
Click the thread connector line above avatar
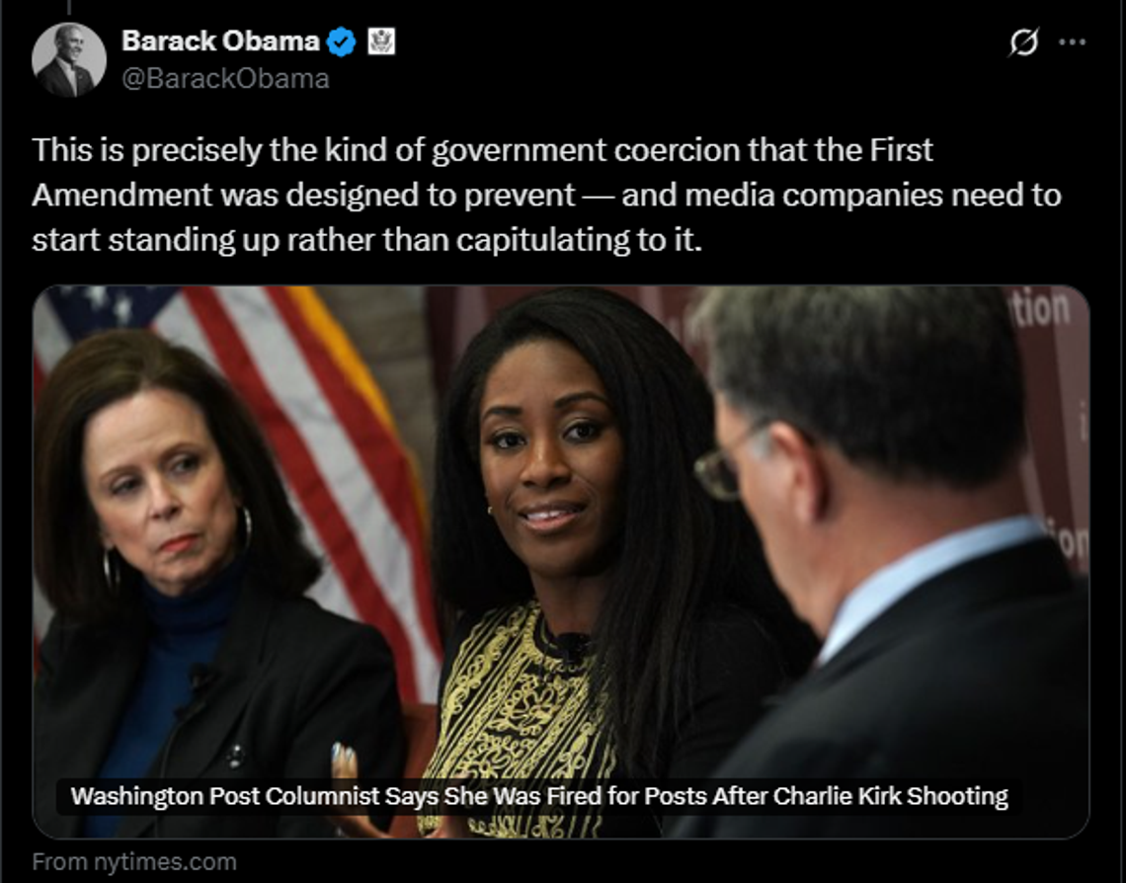click(x=69, y=7)
